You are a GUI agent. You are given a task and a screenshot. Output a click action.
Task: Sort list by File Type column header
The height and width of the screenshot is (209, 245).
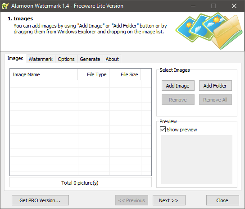click(x=94, y=74)
